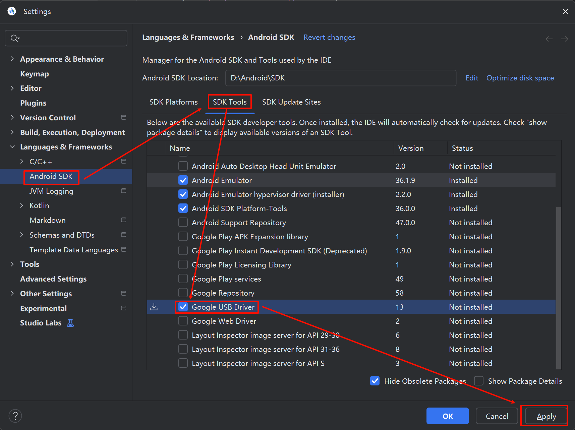Click the project-level icon next to Template Data Languages
This screenshot has width=575, height=430.
click(x=123, y=249)
